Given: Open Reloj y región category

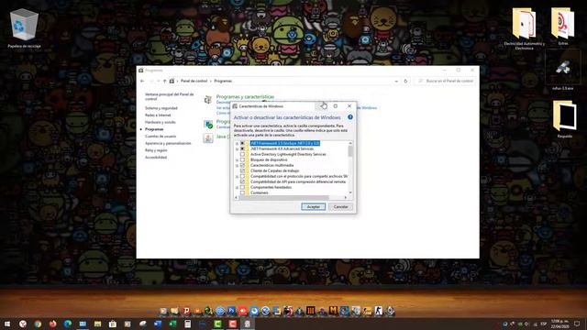Looking at the screenshot, I should coord(156,150).
